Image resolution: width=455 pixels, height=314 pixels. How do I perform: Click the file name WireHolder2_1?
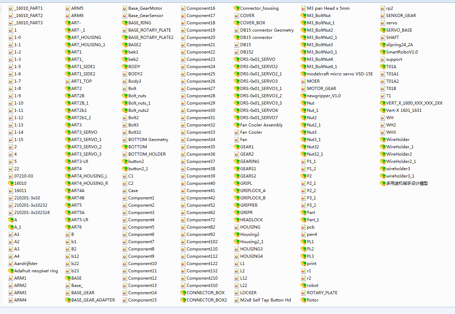click(x=401, y=162)
